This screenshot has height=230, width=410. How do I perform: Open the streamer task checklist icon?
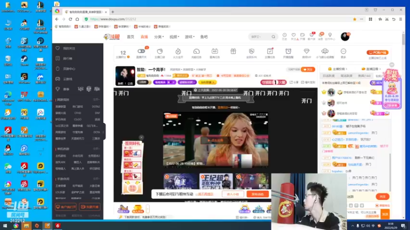270,52
